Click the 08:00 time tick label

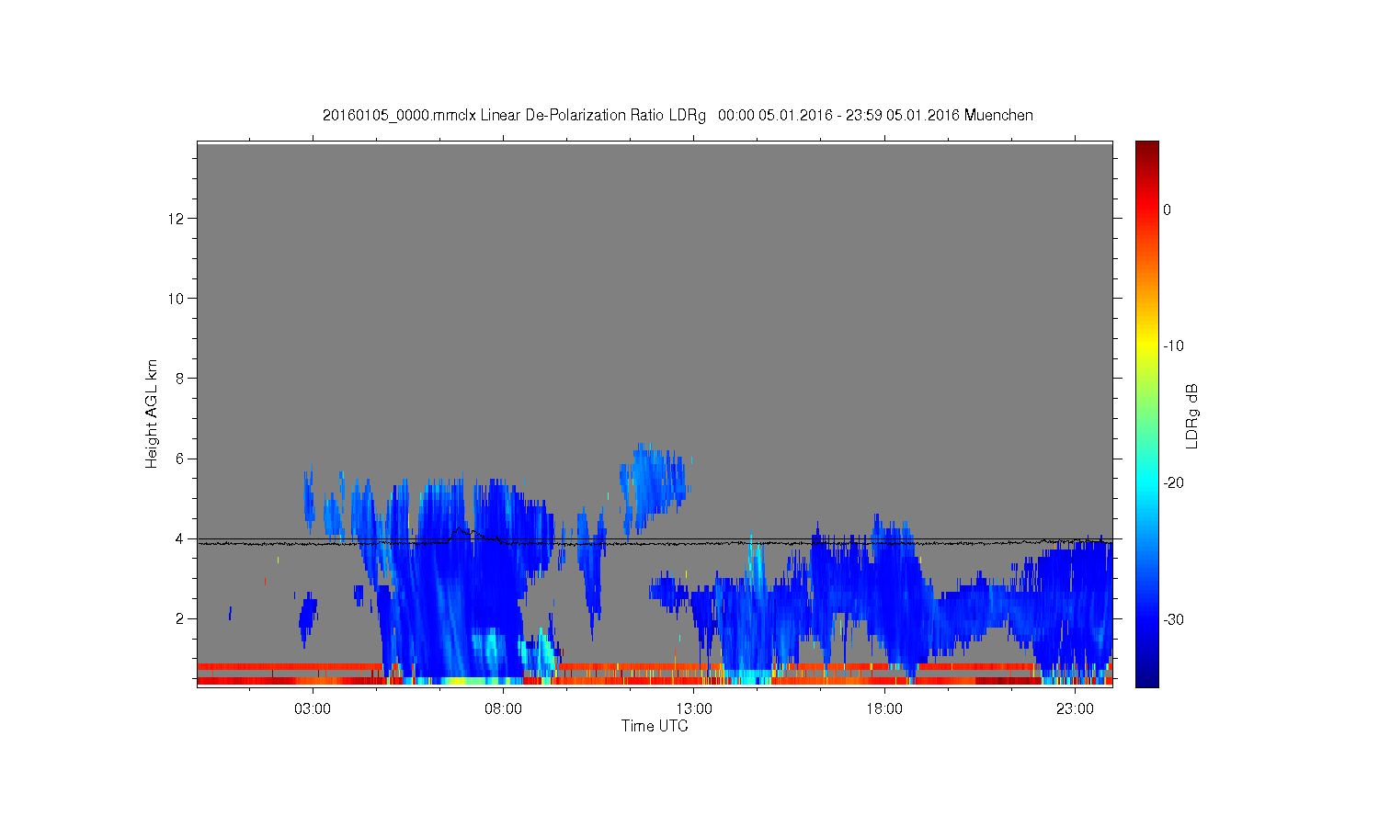[503, 709]
